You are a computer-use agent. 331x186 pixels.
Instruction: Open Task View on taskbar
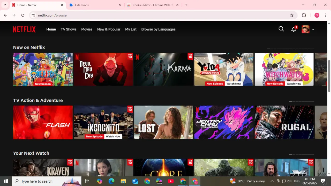87,181
